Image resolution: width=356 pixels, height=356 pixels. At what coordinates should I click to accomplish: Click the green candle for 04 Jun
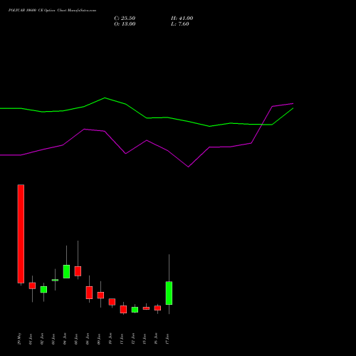click(66, 271)
